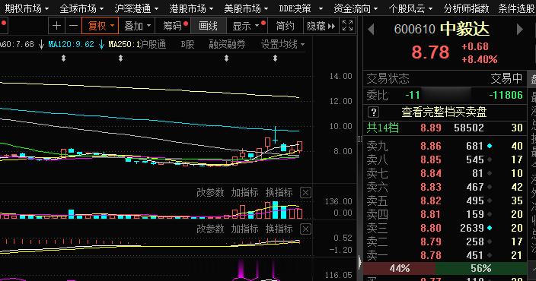Click diamond marker beside 卖三 volume 2639
This screenshot has height=281, width=536.
[x=490, y=228]
